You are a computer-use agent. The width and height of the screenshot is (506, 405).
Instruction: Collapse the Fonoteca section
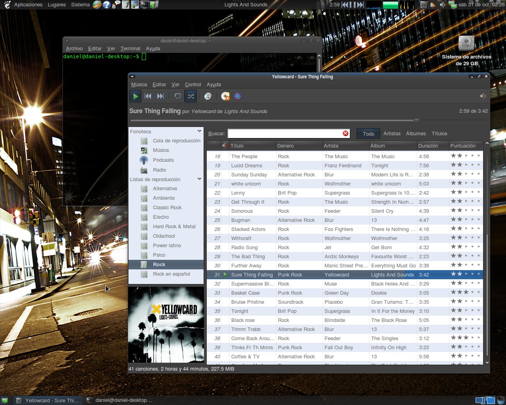[x=199, y=131]
